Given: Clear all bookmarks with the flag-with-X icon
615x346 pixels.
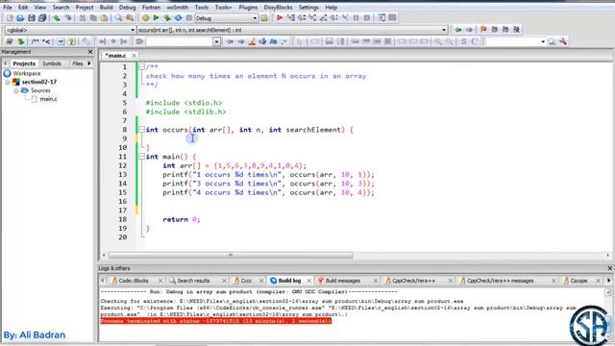Looking at the screenshot, I should pos(517,30).
